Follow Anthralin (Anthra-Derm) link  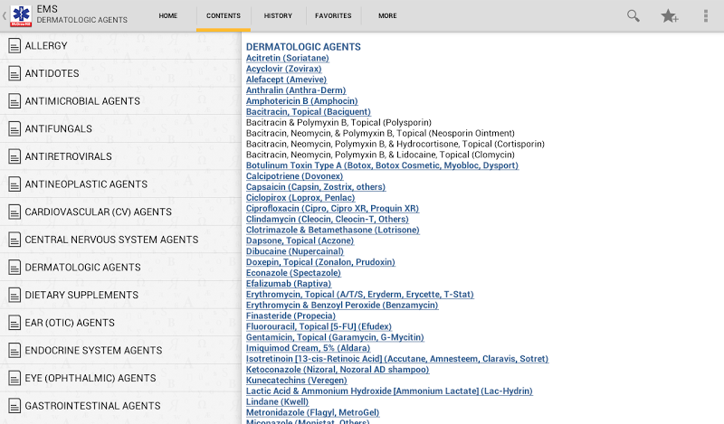pos(296,90)
